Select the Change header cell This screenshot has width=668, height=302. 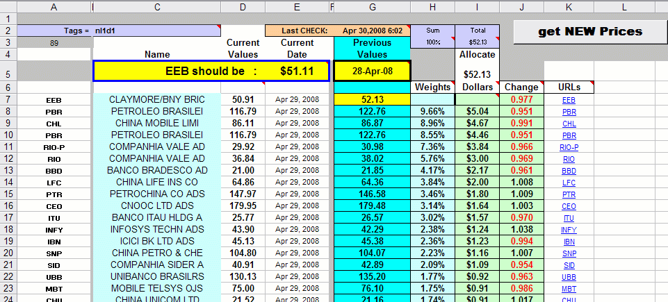click(521, 87)
